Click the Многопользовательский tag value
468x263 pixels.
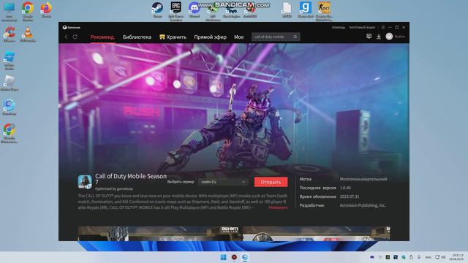point(363,179)
